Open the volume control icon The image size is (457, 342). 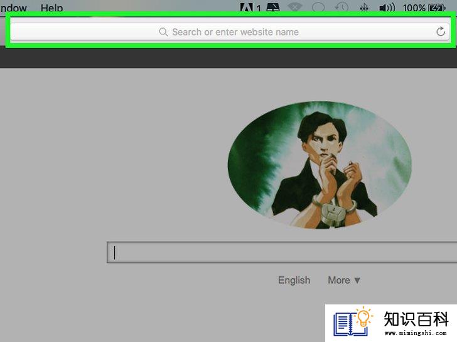[387, 8]
